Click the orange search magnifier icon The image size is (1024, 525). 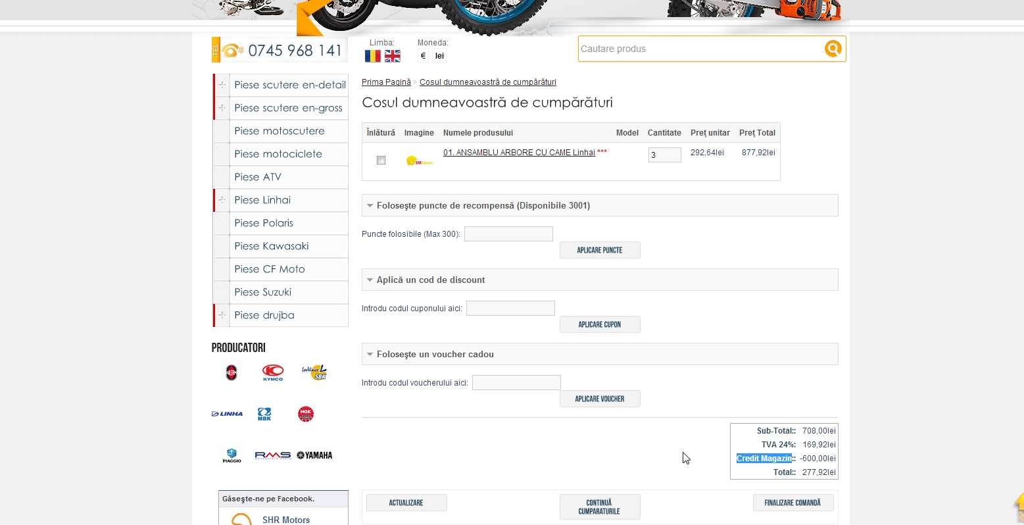(833, 49)
